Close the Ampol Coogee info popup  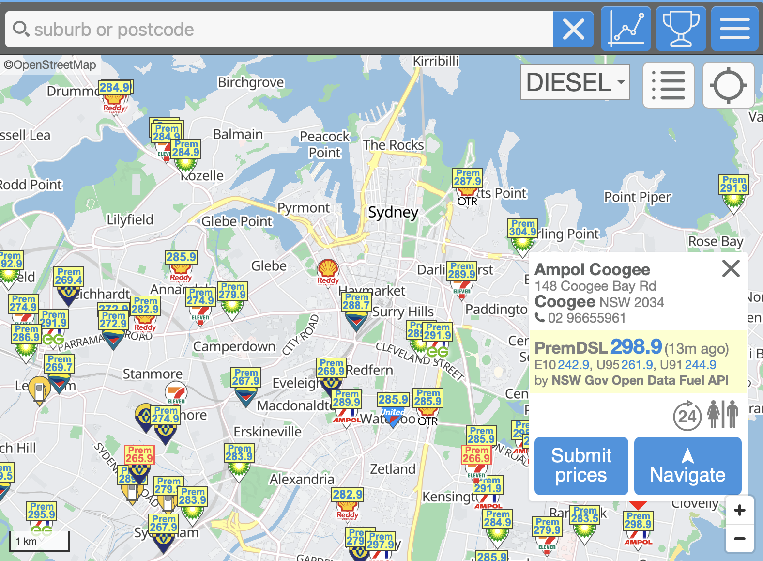tap(731, 268)
